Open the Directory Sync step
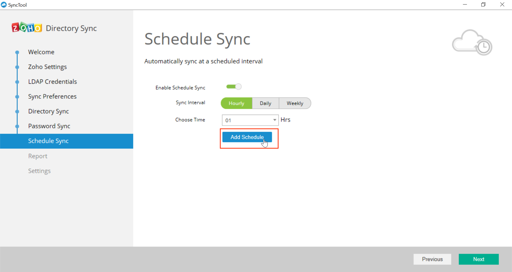Image resolution: width=512 pixels, height=272 pixels. pyautogui.click(x=49, y=111)
